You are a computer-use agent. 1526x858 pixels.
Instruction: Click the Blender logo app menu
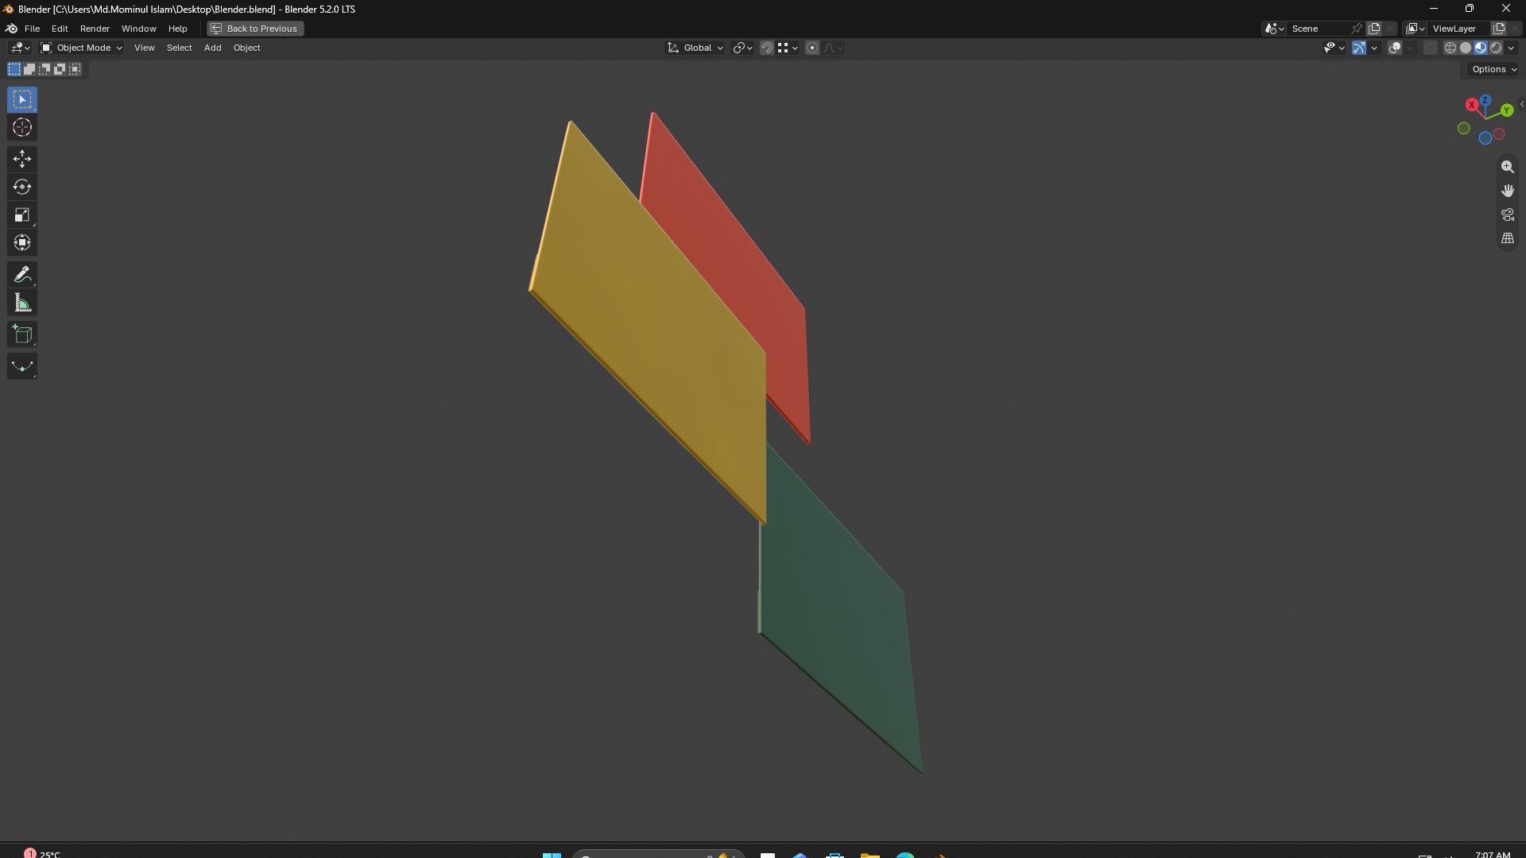tap(12, 29)
